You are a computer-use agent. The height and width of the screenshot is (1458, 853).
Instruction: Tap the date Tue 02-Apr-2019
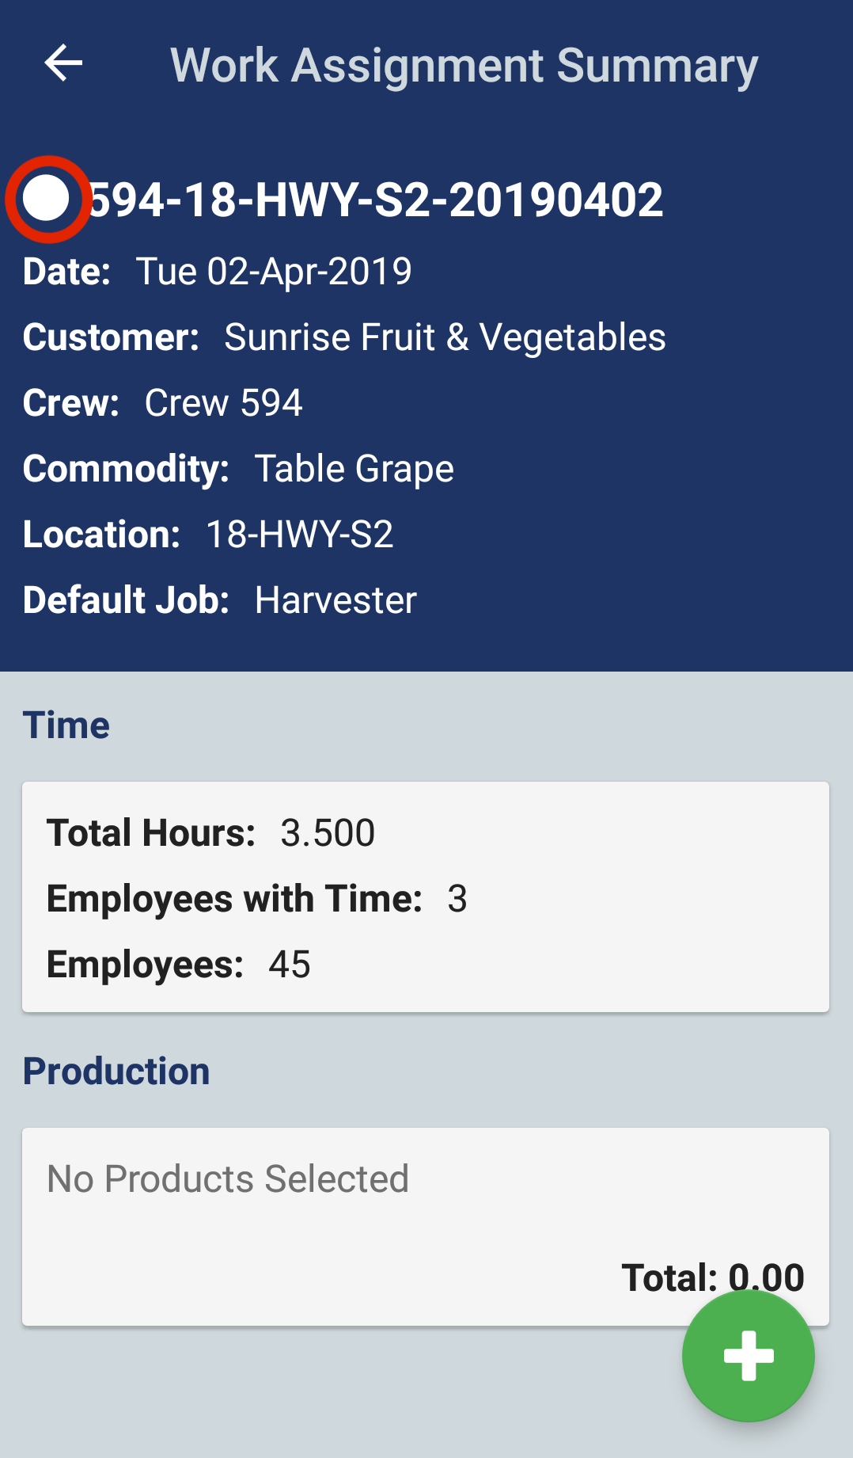273,272
